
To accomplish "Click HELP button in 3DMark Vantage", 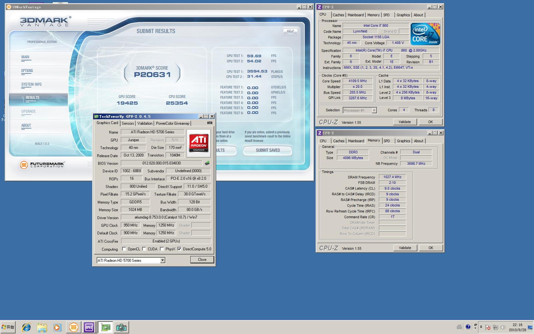I will (x=290, y=31).
